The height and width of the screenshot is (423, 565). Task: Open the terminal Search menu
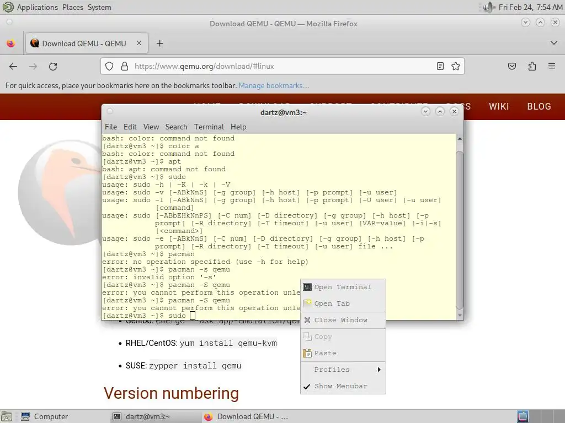point(176,127)
